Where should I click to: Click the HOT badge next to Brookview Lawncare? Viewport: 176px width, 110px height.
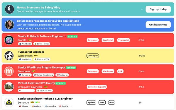tap(46, 87)
